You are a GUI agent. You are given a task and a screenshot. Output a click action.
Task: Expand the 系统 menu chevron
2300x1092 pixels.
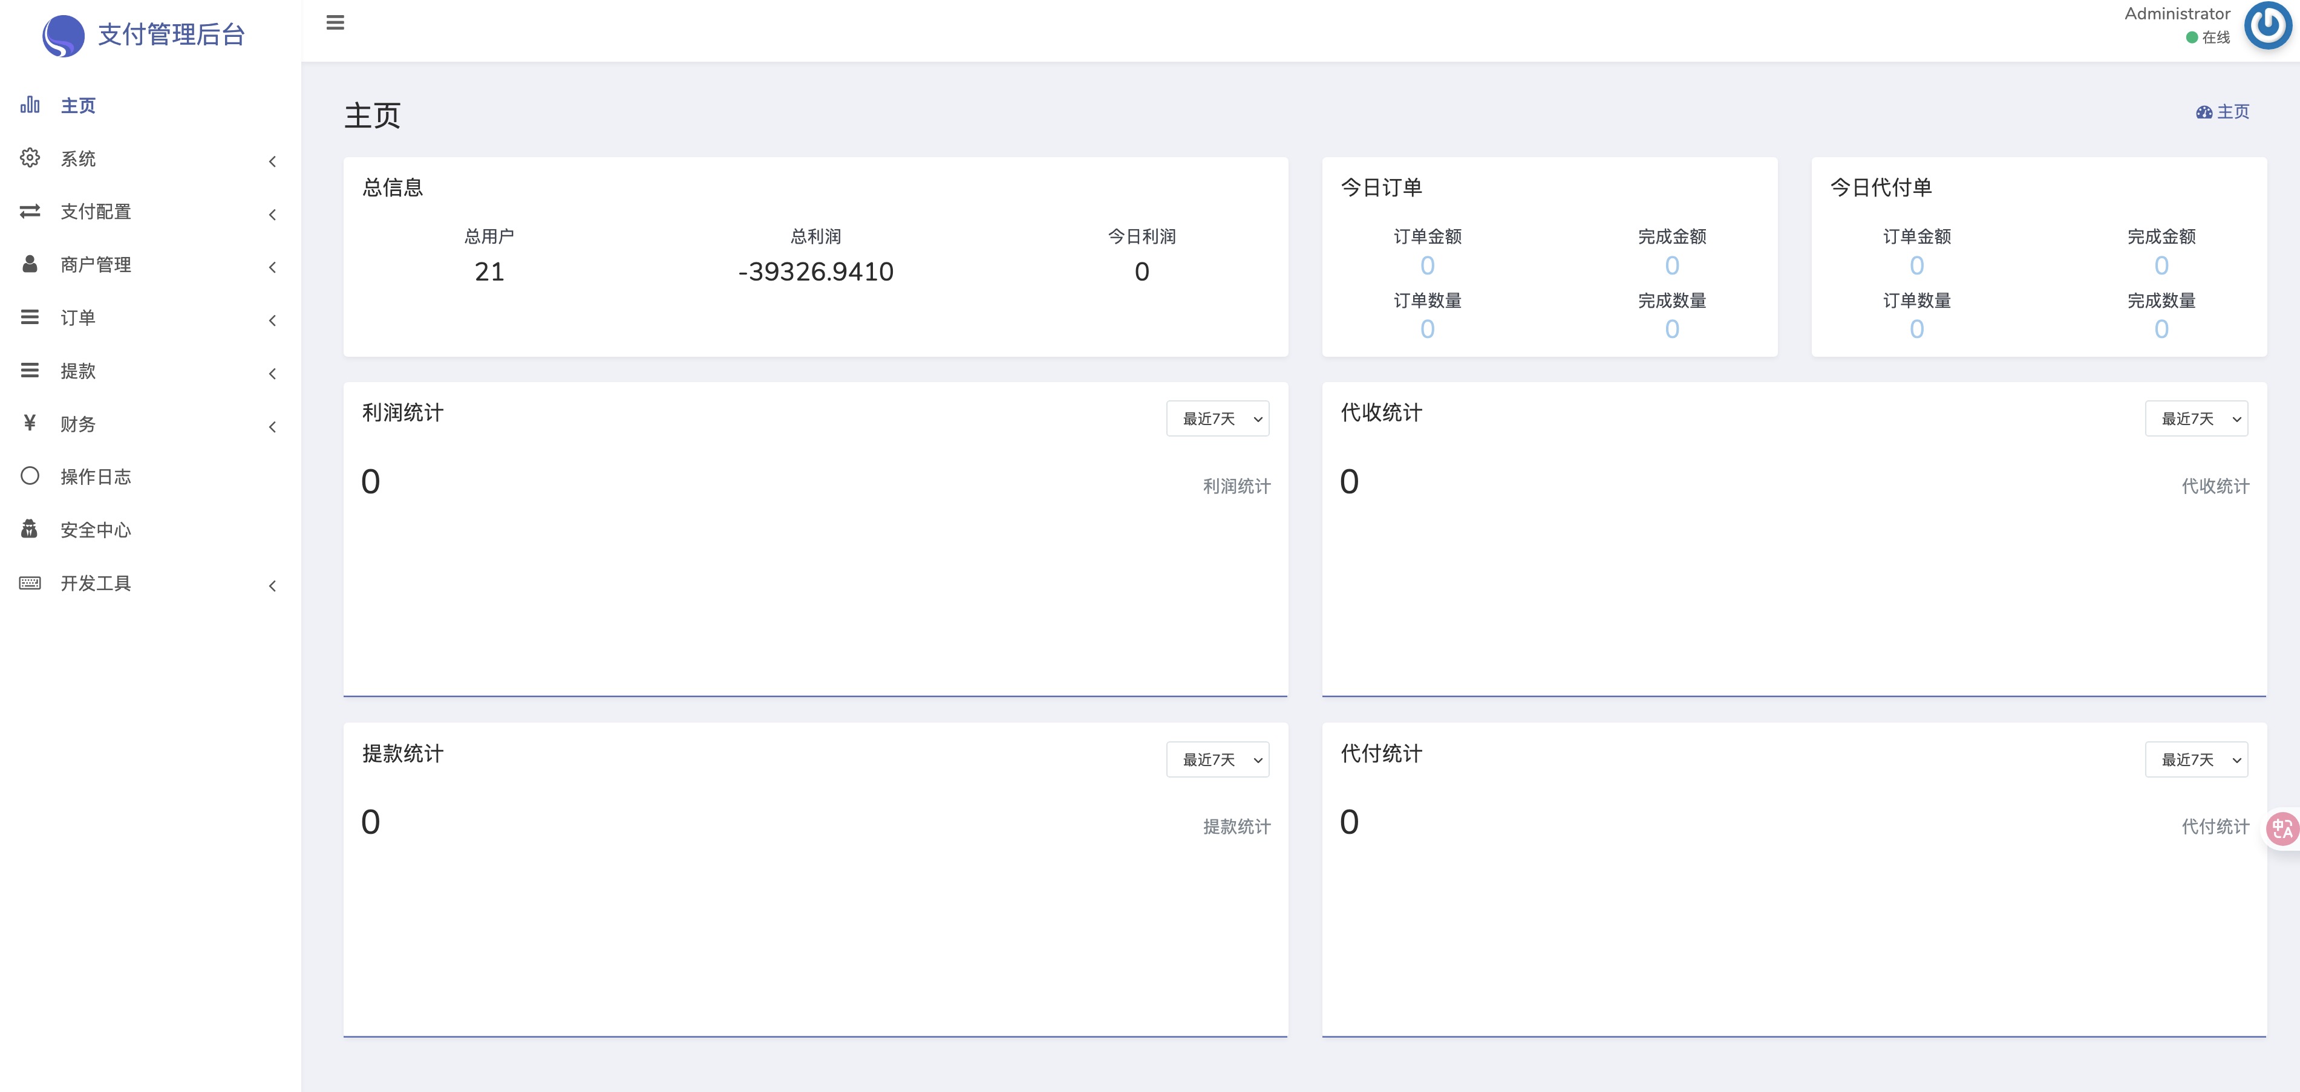[272, 161]
